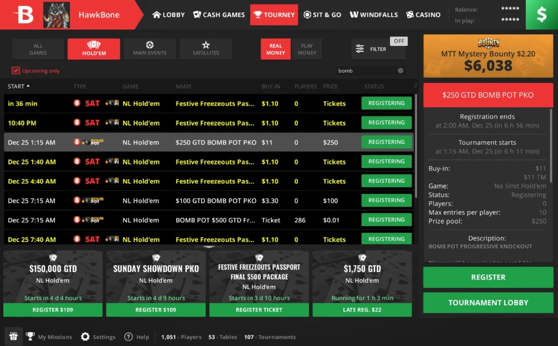
Task: Expand the hidden table columns with the right chevron
Action: coord(415,86)
